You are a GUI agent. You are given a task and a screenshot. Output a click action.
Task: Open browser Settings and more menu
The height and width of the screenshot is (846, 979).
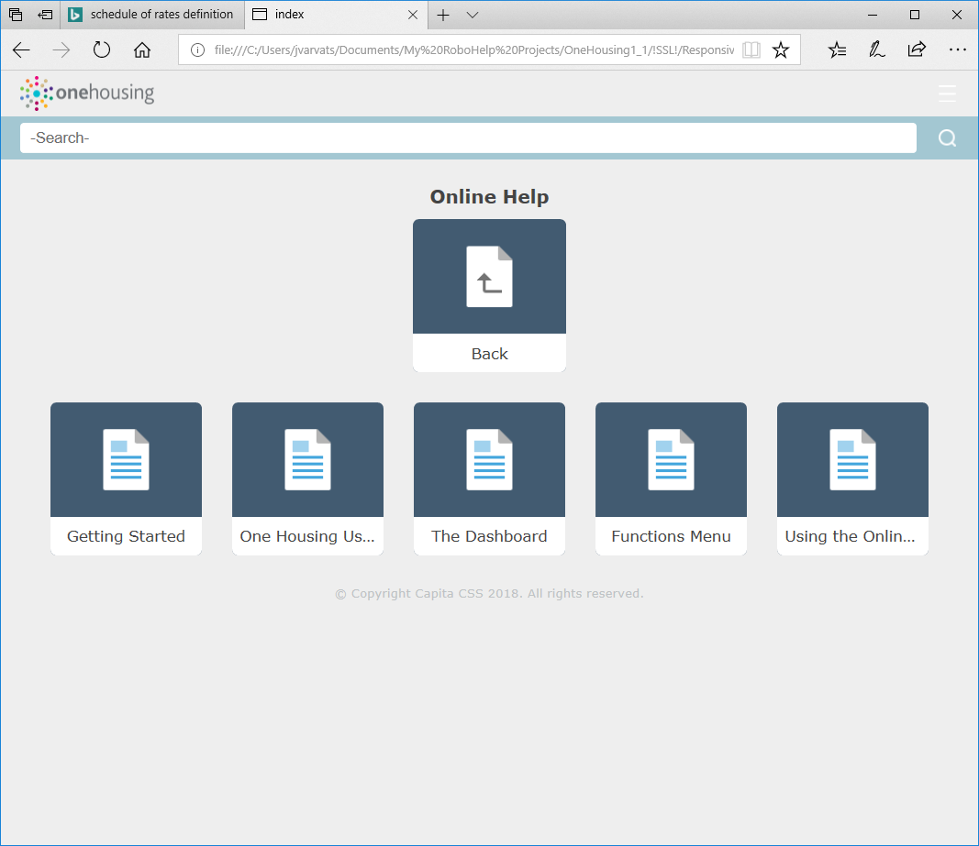[957, 49]
